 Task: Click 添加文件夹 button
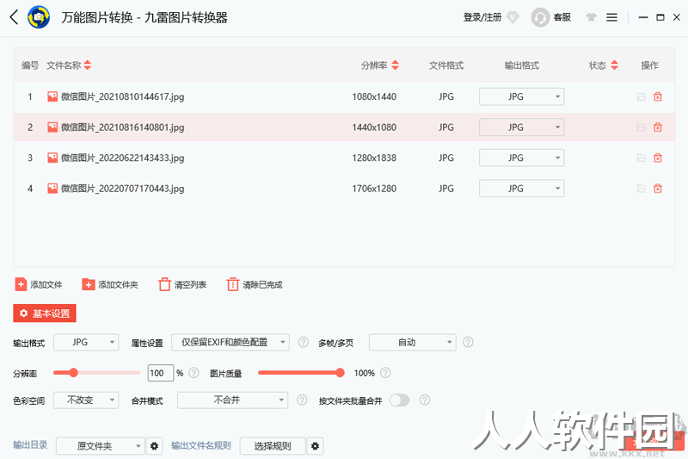110,285
